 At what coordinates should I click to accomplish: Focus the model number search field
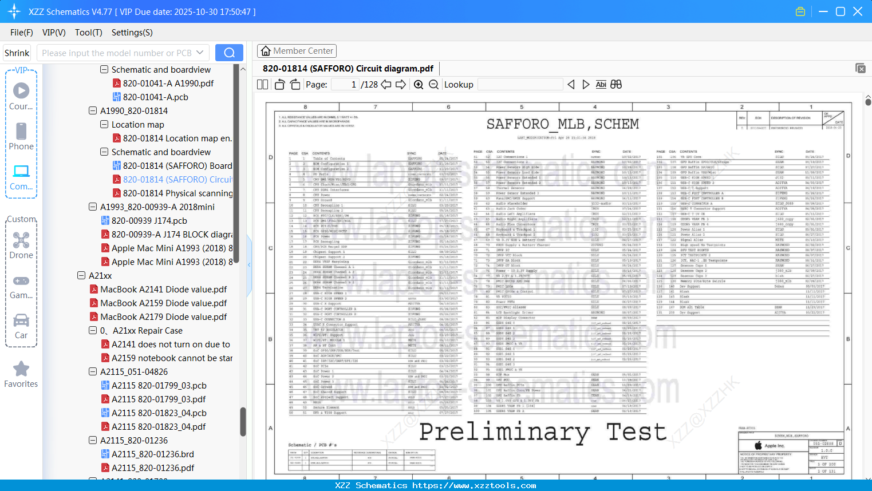click(117, 53)
